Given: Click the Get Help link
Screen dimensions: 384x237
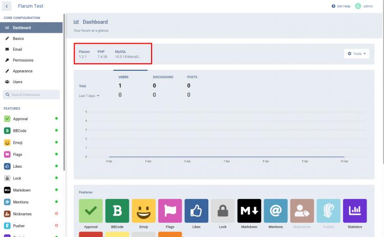Looking at the screenshot, I should click(341, 6).
